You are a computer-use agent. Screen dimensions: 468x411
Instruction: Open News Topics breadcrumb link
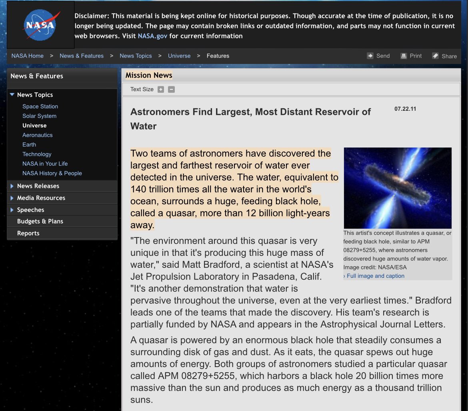coord(136,56)
